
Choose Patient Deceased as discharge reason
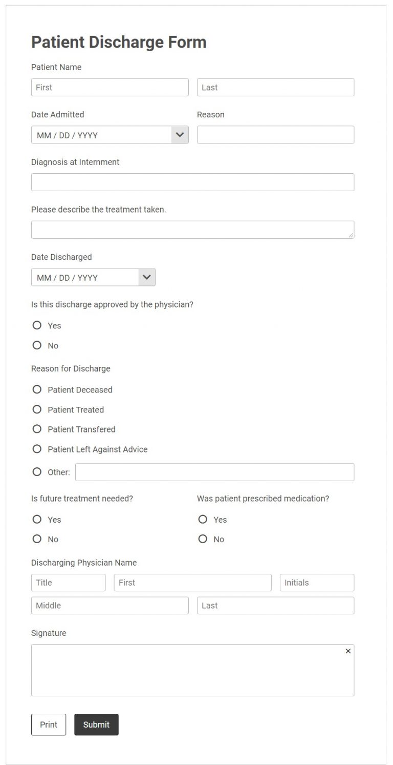(x=37, y=389)
